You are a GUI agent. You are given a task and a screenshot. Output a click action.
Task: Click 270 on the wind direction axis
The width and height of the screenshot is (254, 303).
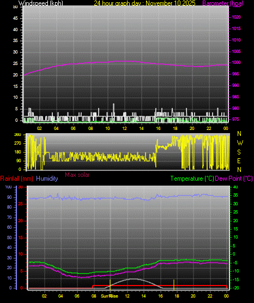click(17, 144)
